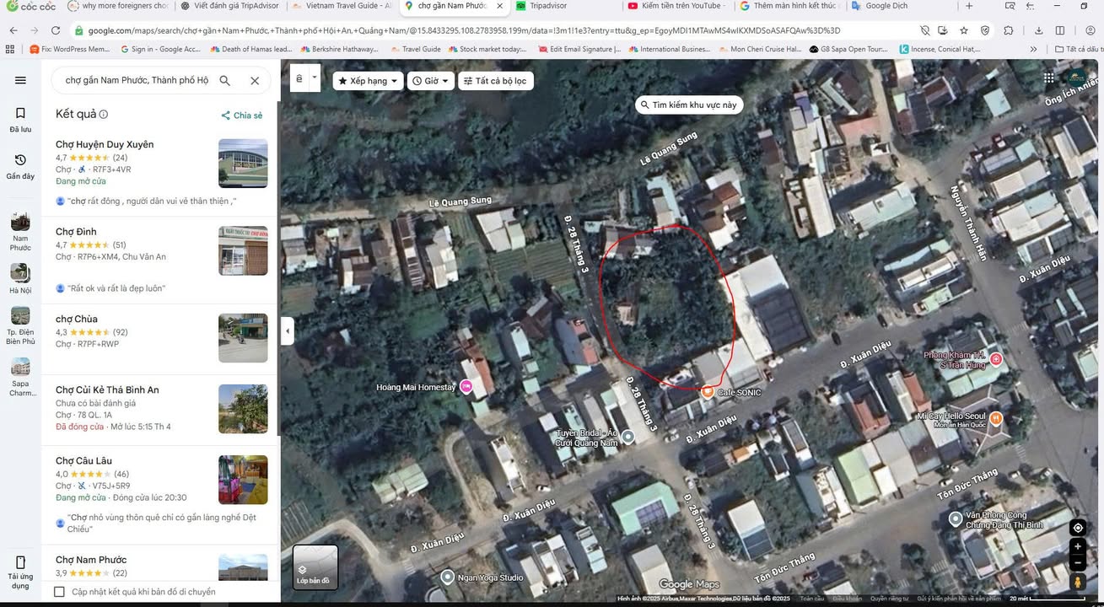This screenshot has height=607, width=1104.
Task: Toggle the Lớp bản đồ layer switcher
Action: 315,567
